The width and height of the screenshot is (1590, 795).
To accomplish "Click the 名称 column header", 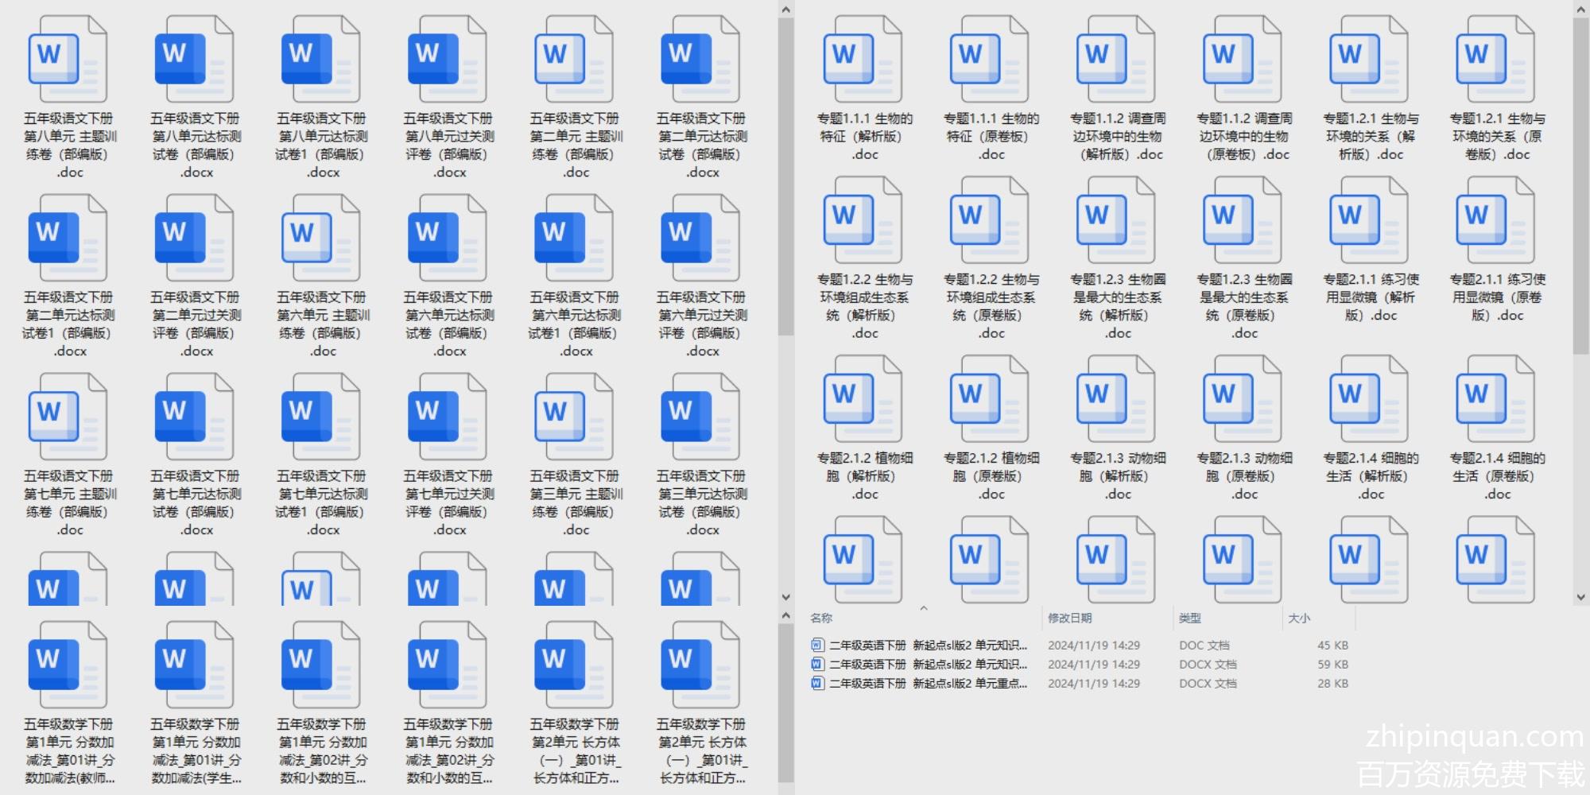I will point(821,619).
